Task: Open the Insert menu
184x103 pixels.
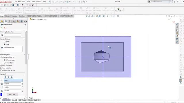Action: [28, 2]
